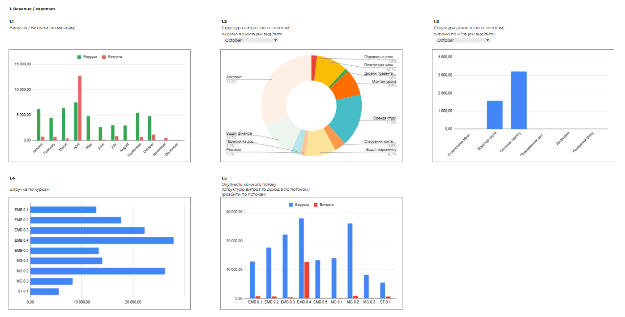Click the red Підписки на ство... pie slice
625x317 pixels.
click(314, 68)
